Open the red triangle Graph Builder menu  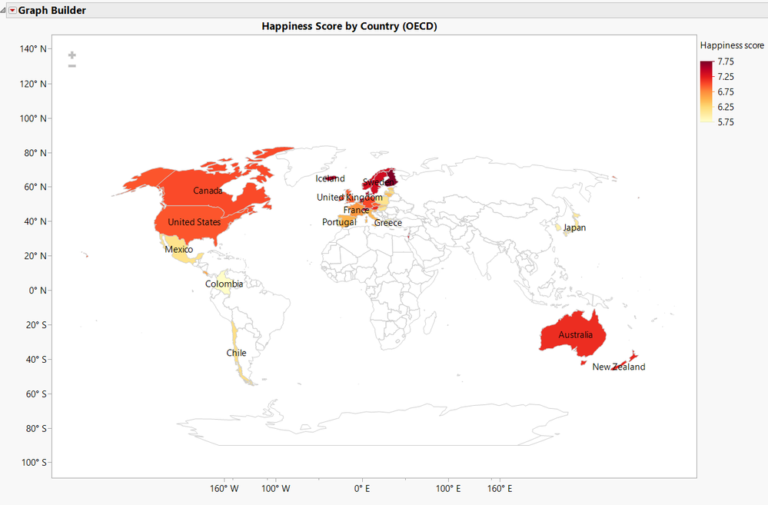(13, 10)
